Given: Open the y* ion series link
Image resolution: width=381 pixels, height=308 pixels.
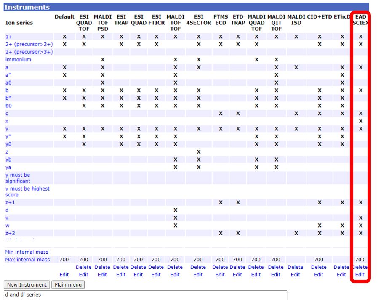Looking at the screenshot, I should click(x=8, y=136).
